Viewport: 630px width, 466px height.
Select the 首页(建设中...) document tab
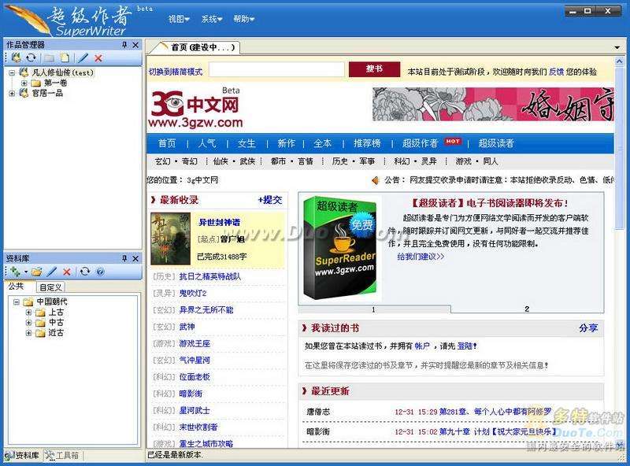(x=195, y=47)
